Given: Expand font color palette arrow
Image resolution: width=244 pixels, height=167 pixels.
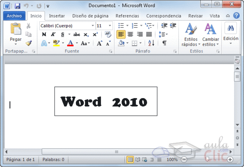Looking at the screenshot, I should point(77,43).
